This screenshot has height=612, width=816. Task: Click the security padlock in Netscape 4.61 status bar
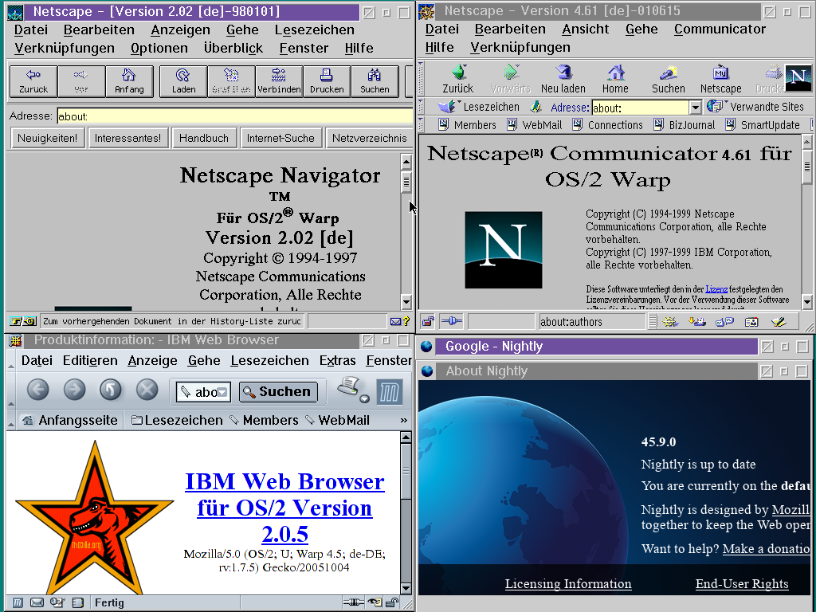coord(428,322)
